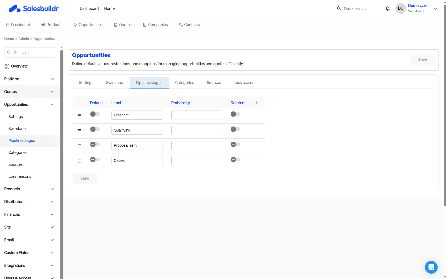
Task: Switch to the Categories tab
Action: click(185, 83)
